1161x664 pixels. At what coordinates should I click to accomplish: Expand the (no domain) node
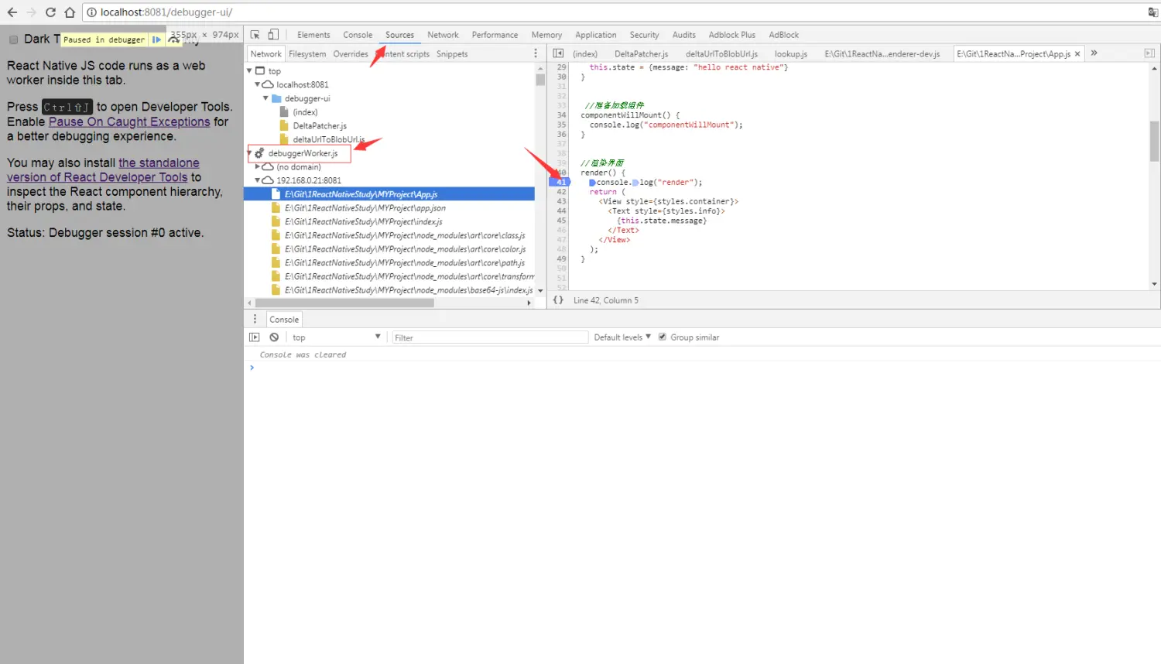coord(258,166)
